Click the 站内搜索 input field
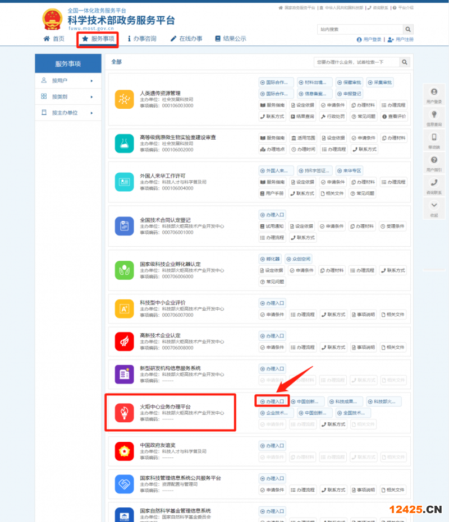Image resolution: width=449 pixels, height=522 pixels. click(x=359, y=29)
